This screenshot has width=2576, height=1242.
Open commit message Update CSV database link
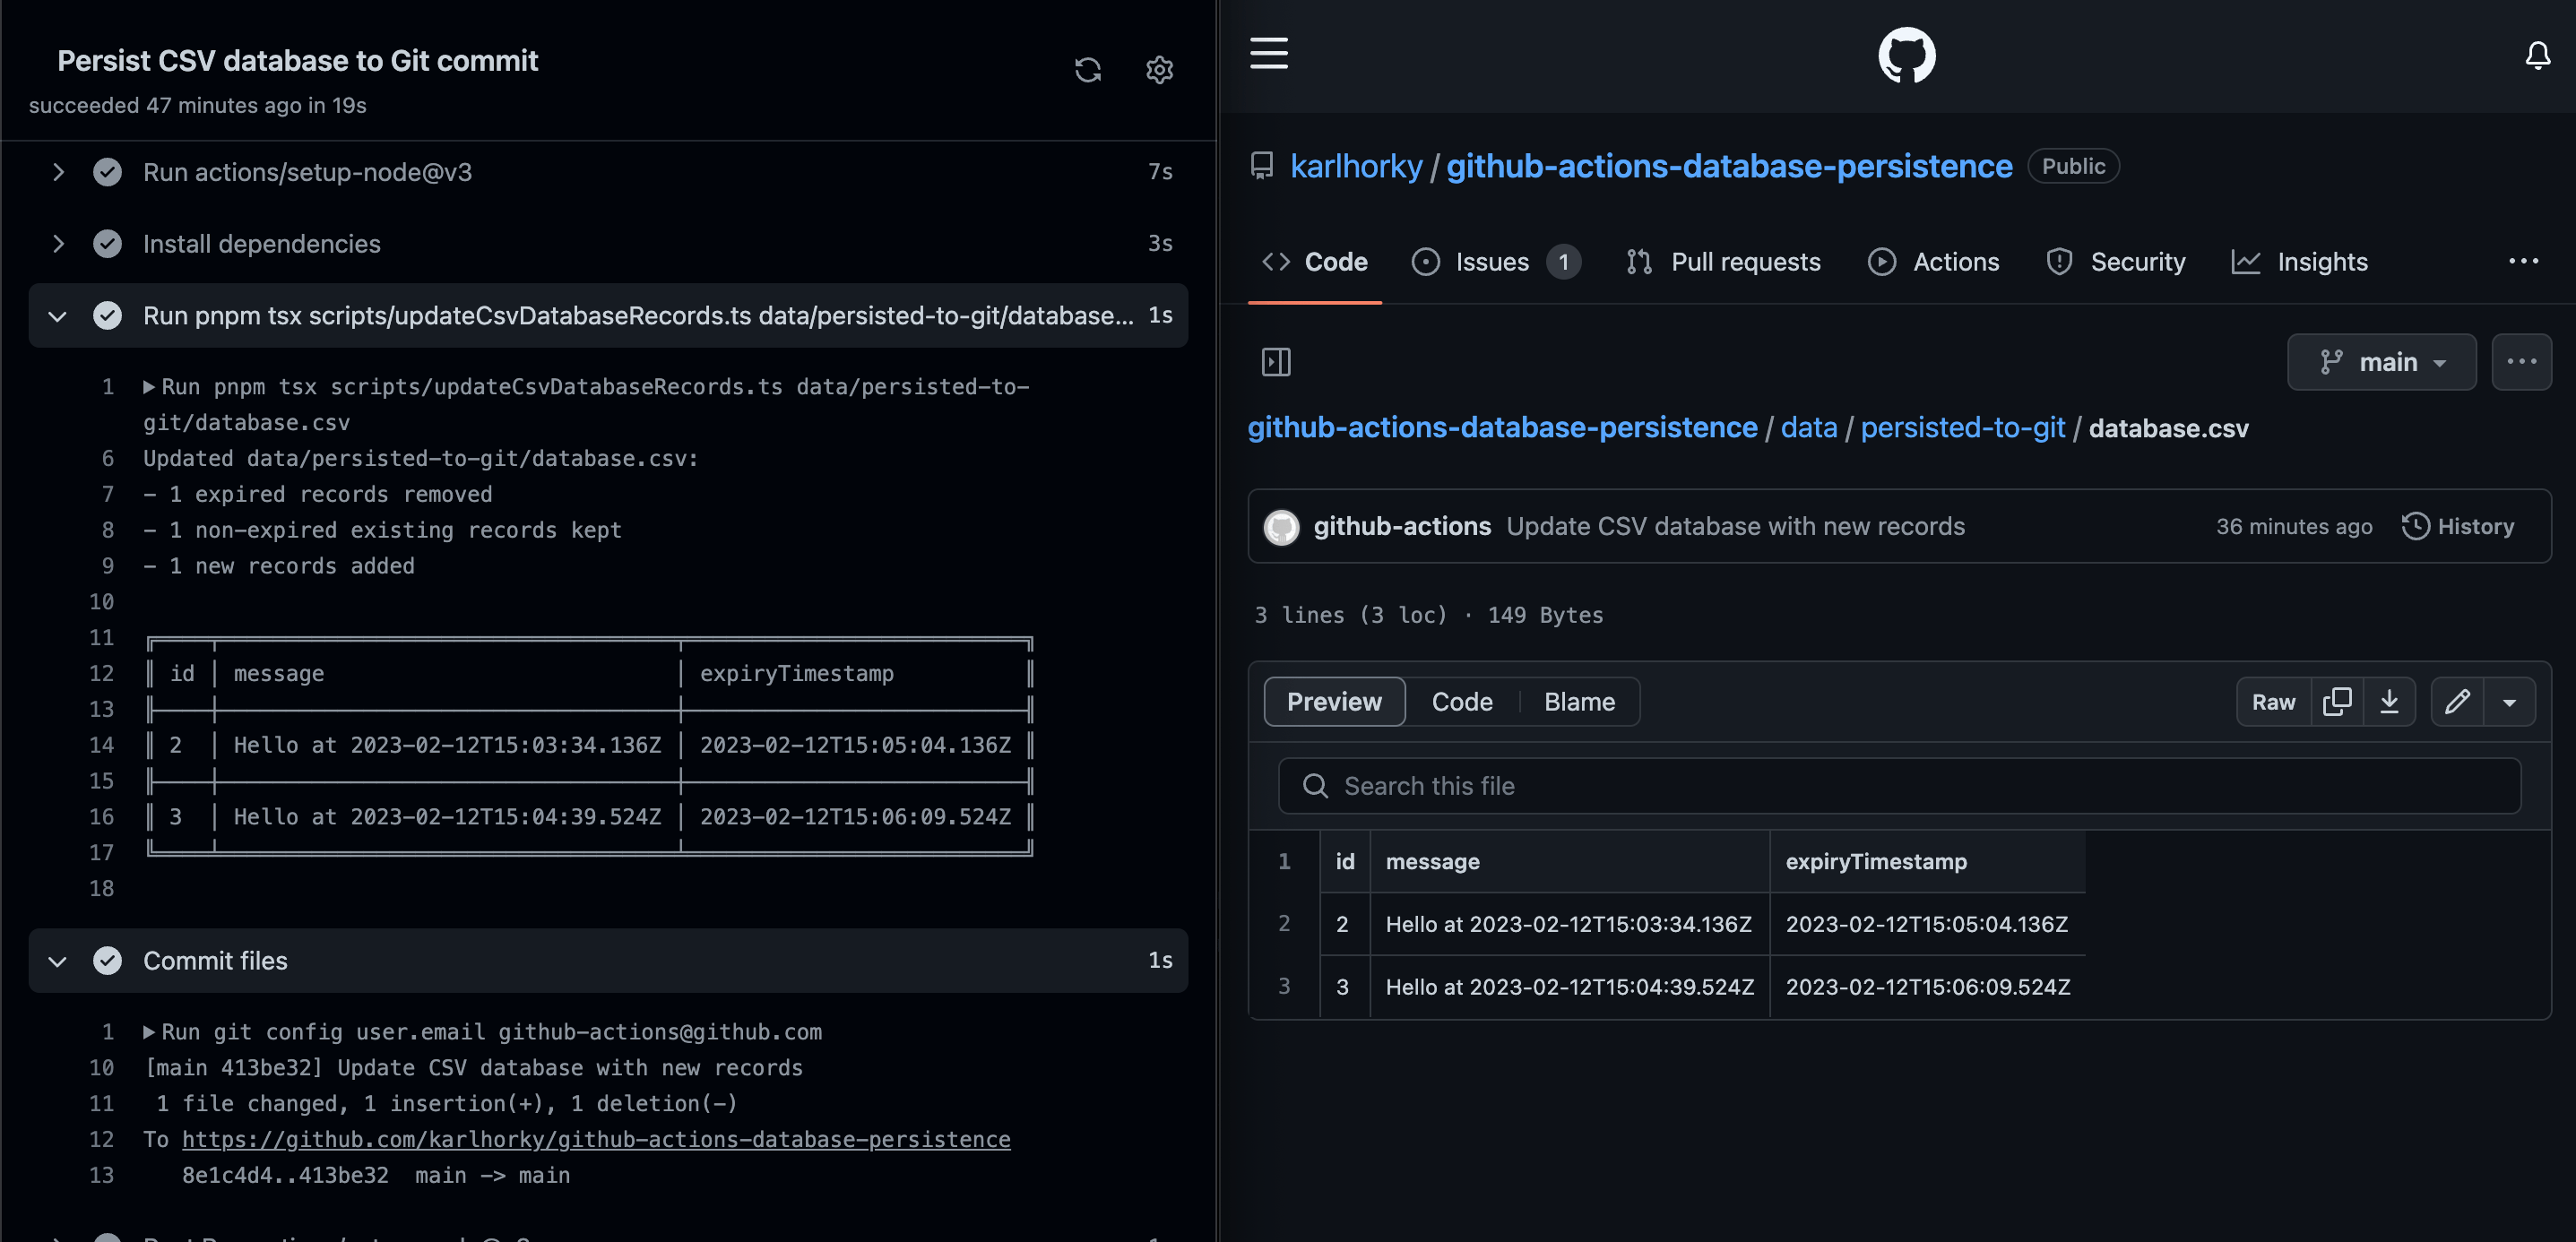(1735, 527)
